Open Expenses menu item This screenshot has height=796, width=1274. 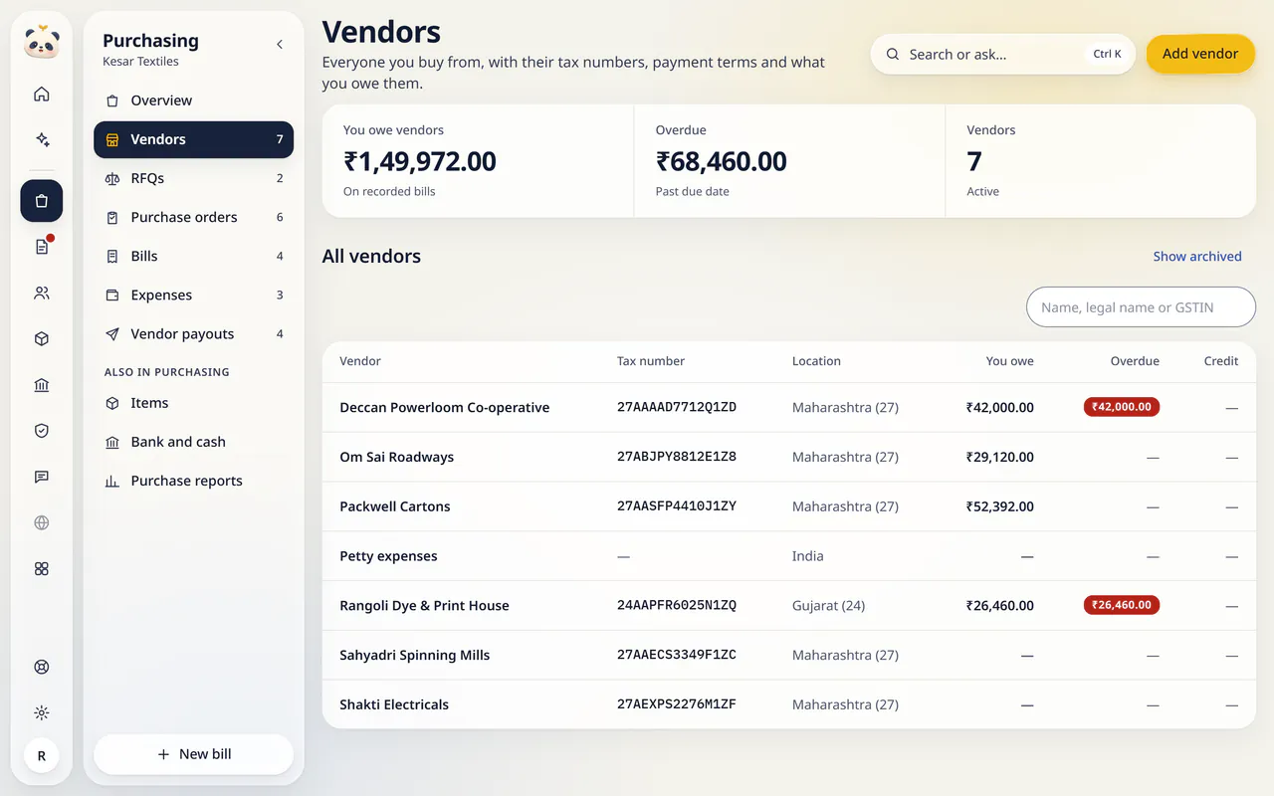pyautogui.click(x=194, y=295)
